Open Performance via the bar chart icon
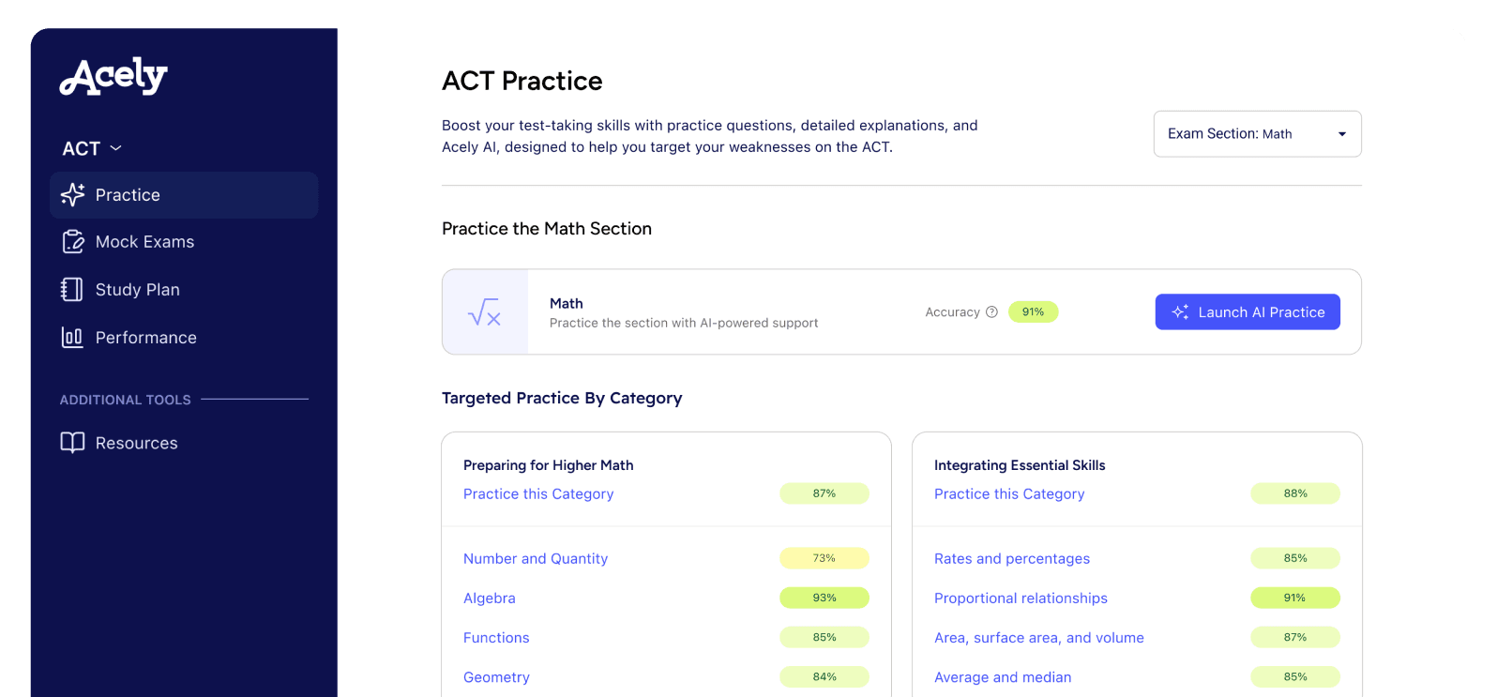 pos(73,337)
